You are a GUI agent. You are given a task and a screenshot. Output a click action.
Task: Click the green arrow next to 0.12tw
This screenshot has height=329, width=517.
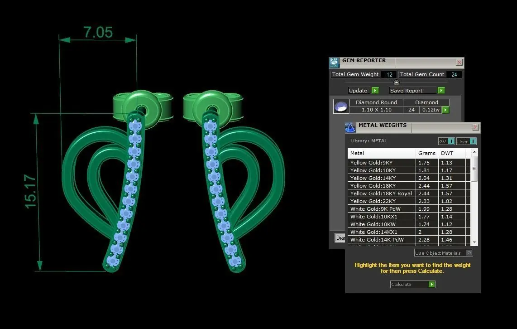(x=445, y=110)
